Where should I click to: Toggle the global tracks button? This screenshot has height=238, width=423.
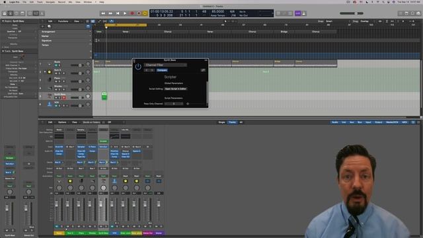88,26
